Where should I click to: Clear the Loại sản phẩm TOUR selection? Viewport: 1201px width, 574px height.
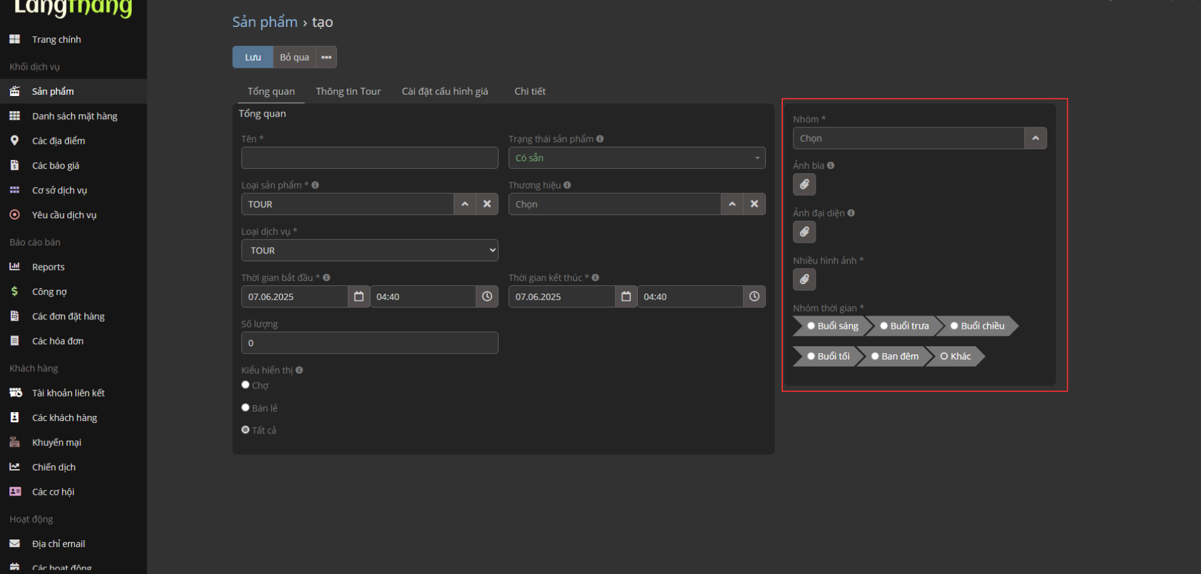tap(487, 204)
